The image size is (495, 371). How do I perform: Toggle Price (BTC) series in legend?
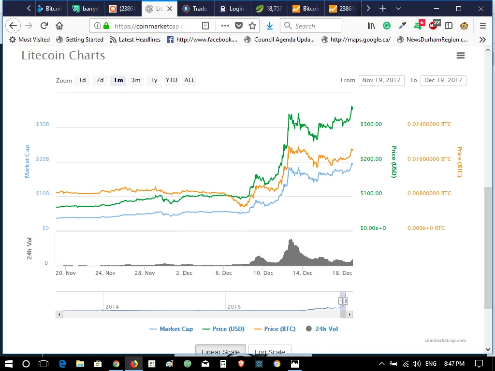tap(275, 328)
